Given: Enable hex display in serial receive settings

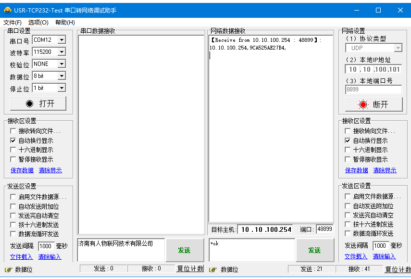Looking at the screenshot, I should (x=13, y=150).
